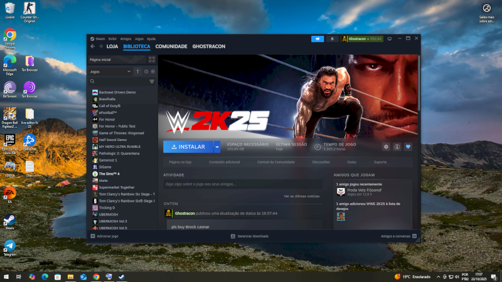Switch to Big Picture mode
This screenshot has height=282, width=502.
[x=389, y=39]
